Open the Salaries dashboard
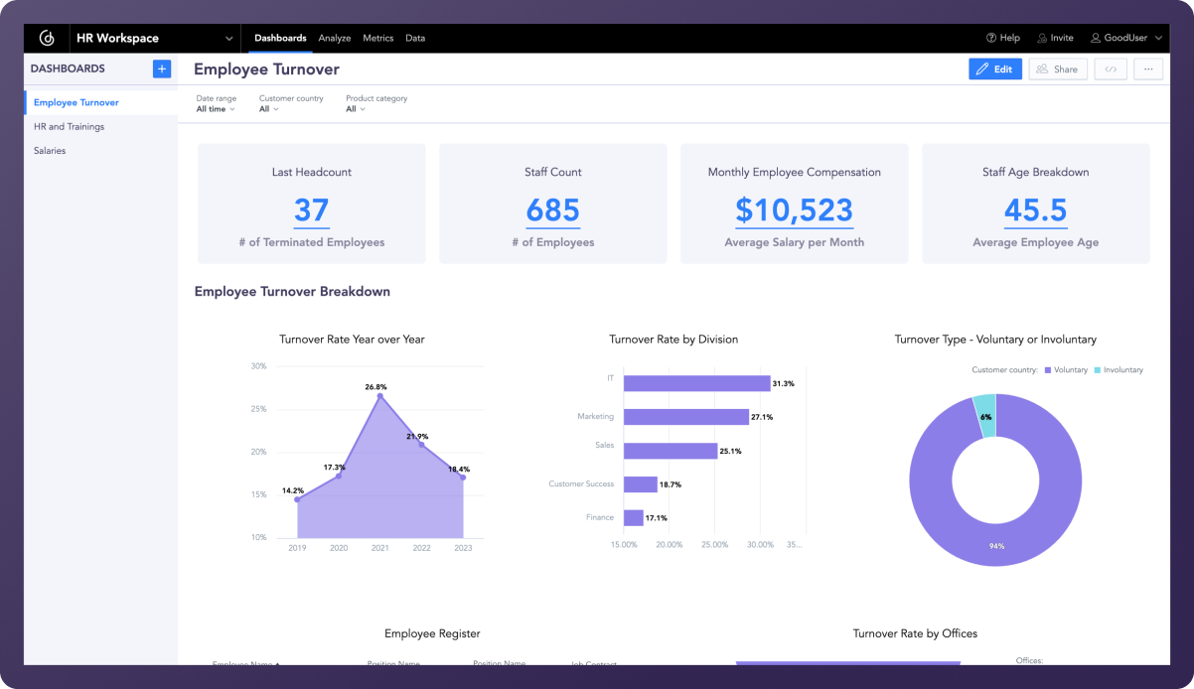 50,151
